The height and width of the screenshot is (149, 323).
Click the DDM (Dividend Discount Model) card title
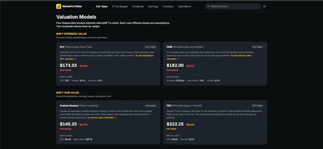pos(185,47)
